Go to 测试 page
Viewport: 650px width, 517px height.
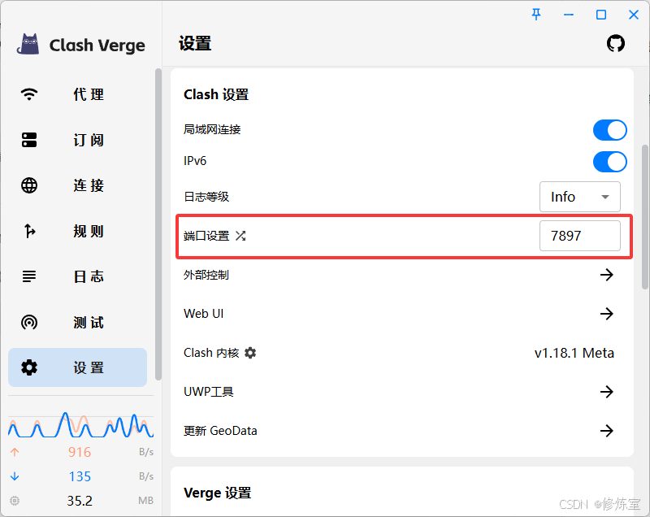tap(77, 322)
